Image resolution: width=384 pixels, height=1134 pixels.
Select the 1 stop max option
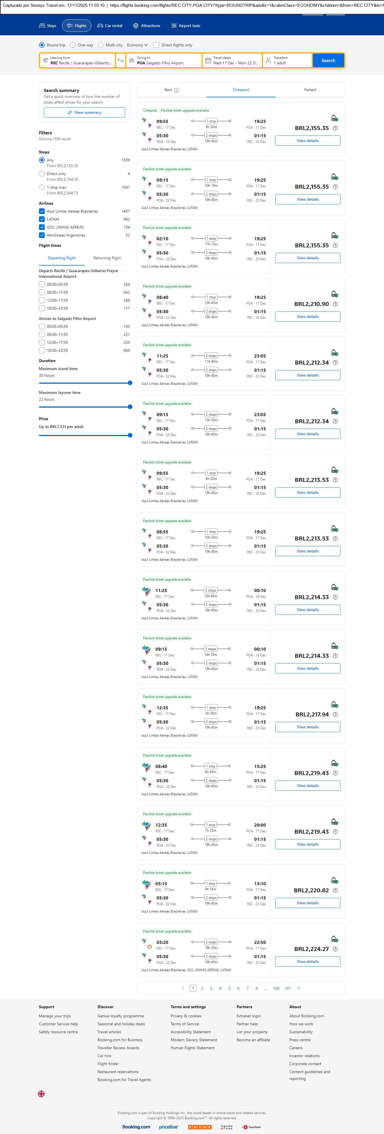(42, 187)
